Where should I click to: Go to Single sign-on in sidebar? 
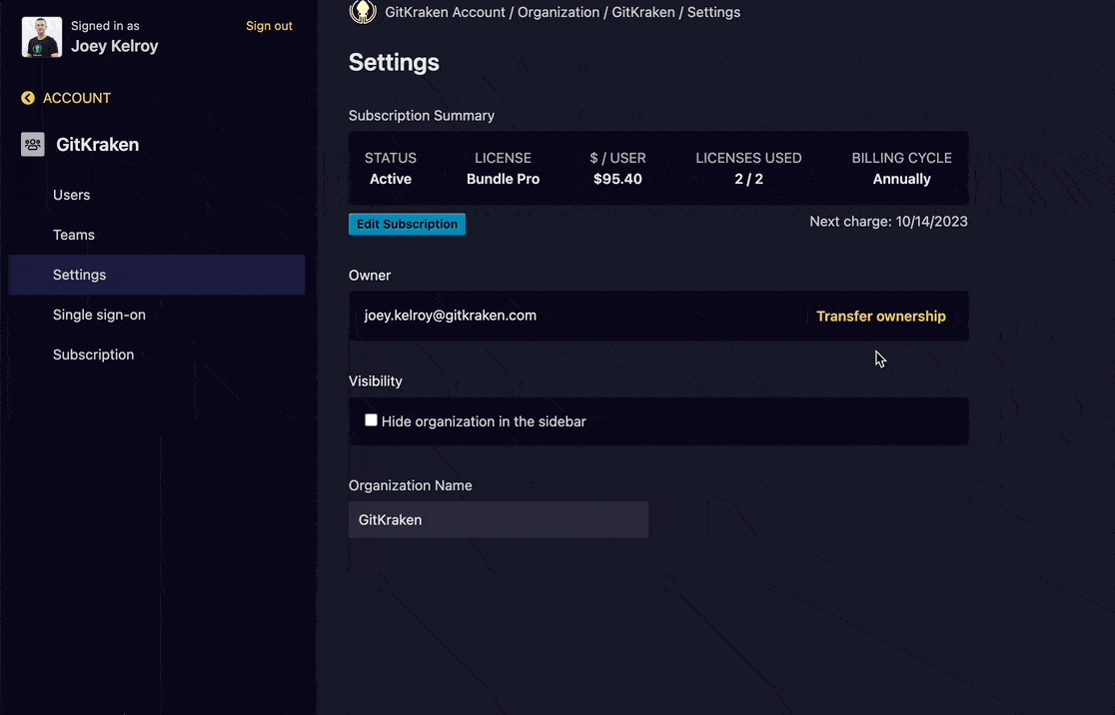click(99, 315)
